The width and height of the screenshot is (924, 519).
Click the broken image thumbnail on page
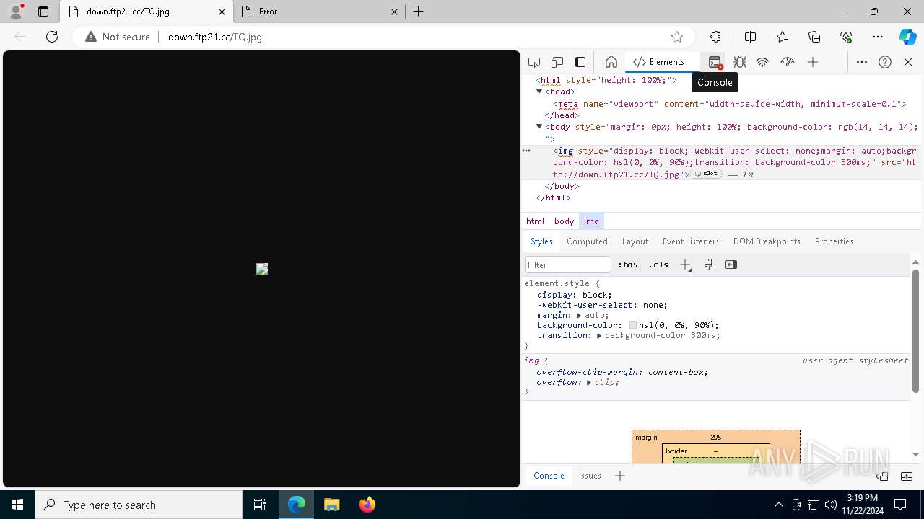pos(262,269)
